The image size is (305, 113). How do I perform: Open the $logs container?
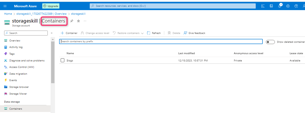(70, 60)
